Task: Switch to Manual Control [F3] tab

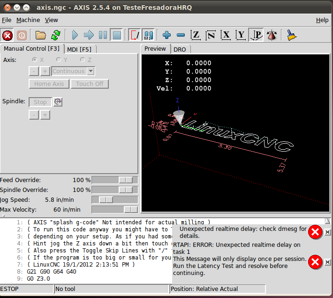Action: (x=31, y=49)
